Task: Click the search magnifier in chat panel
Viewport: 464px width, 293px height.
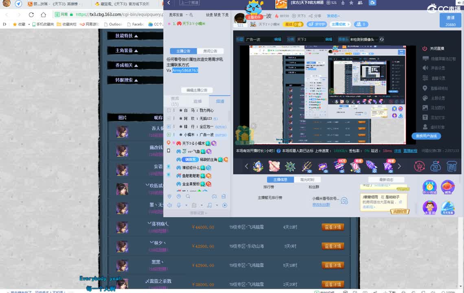Action: pyautogui.click(x=188, y=196)
